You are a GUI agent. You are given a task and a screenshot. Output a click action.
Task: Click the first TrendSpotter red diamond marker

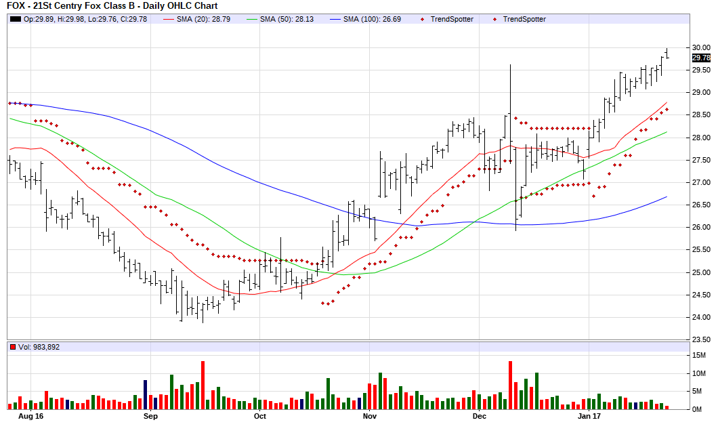pyautogui.click(x=422, y=19)
